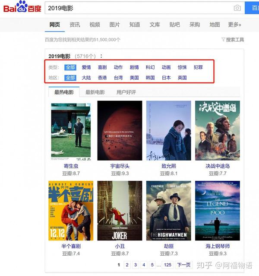Open the 半个喜剧 movie poster
Viewport: 259px width, 276px height.
point(71,211)
